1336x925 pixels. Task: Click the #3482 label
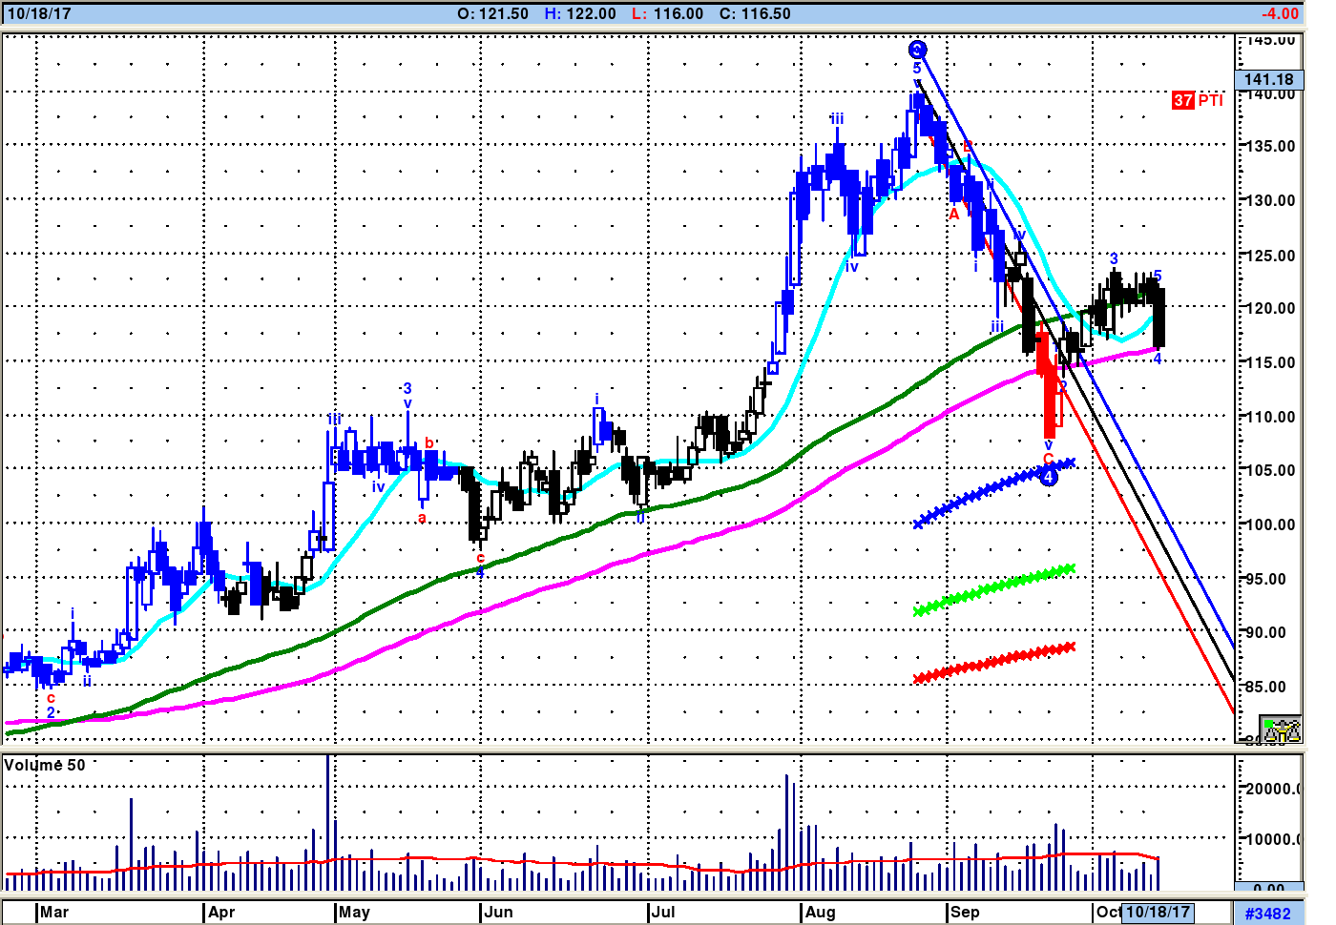click(1267, 914)
